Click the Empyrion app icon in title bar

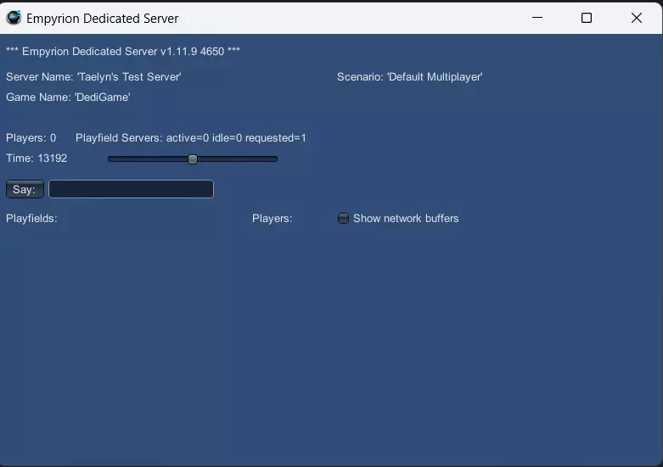(14, 18)
